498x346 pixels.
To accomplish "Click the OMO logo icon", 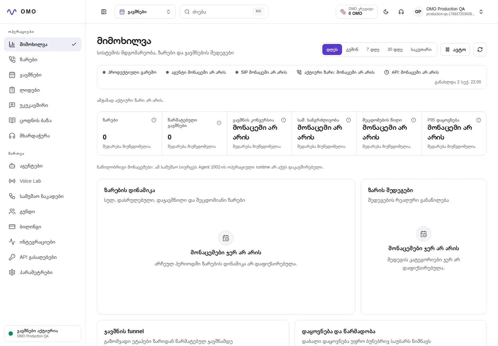I will point(12,12).
